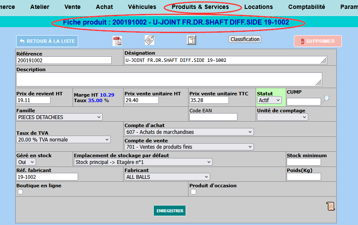Open the Vente menu

72,7
